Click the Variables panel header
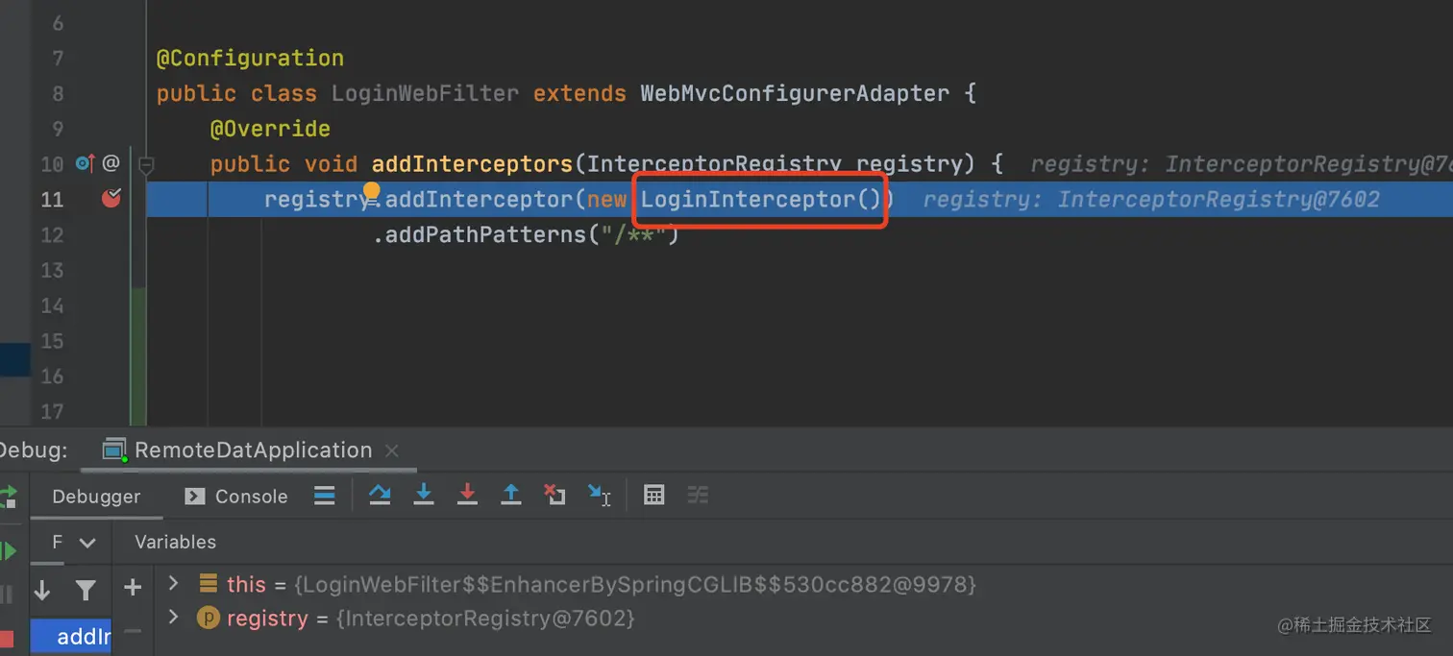Image resolution: width=1453 pixels, height=656 pixels. [x=176, y=542]
